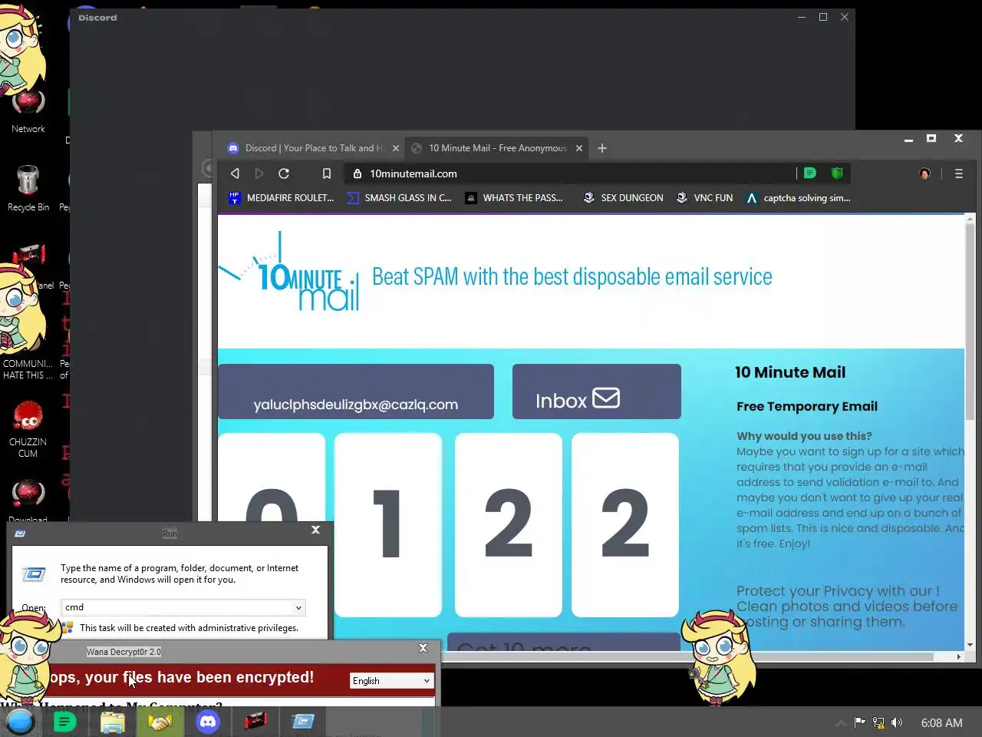The height and width of the screenshot is (737, 982).
Task: Expand the Run dialog Open dropdown
Action: point(298,607)
